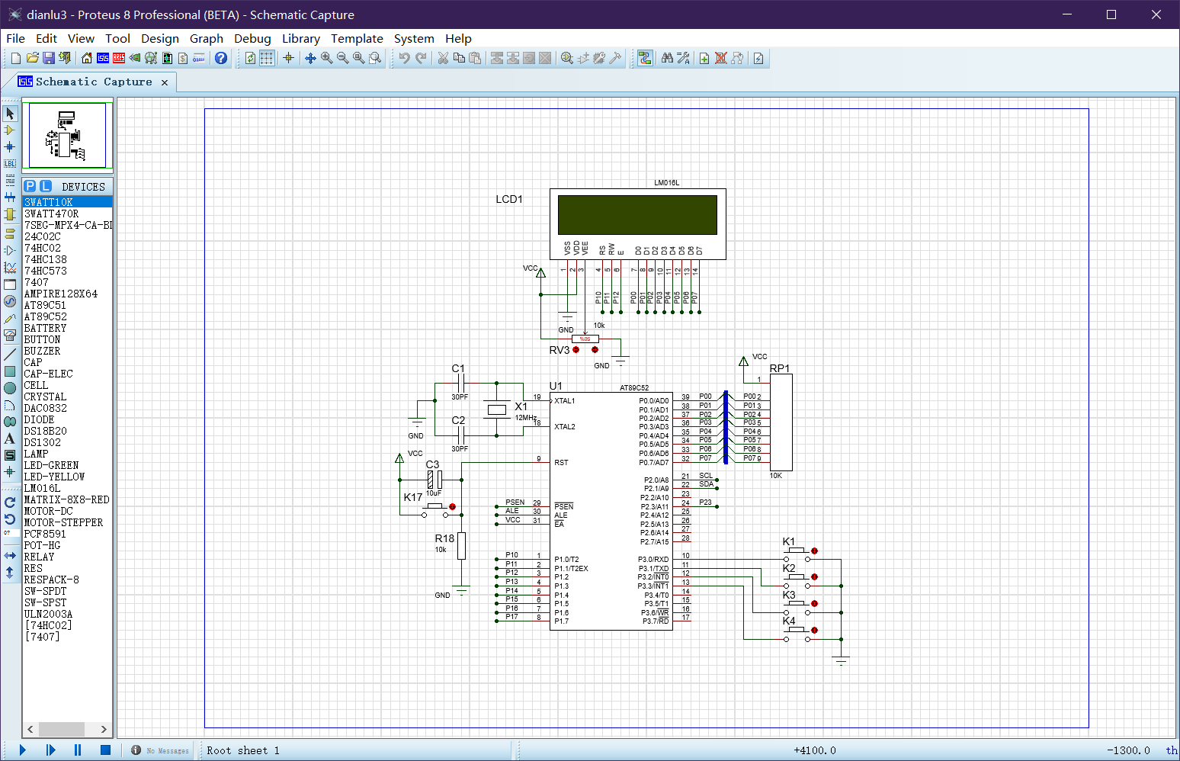This screenshot has height=761, width=1180.
Task: Click the P pick devices button
Action: (x=30, y=186)
